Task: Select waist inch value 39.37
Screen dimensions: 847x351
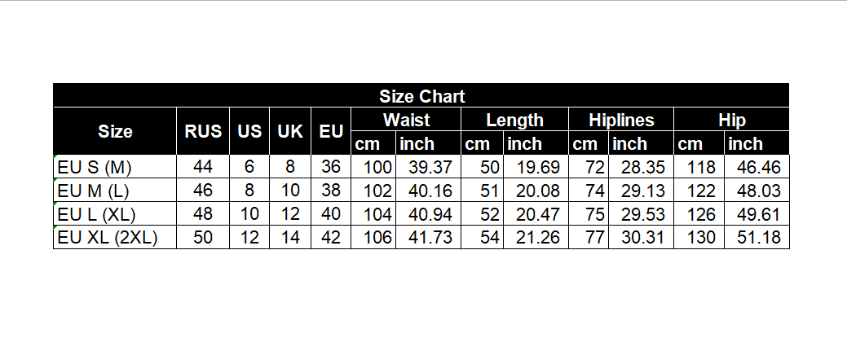Action: pos(428,167)
